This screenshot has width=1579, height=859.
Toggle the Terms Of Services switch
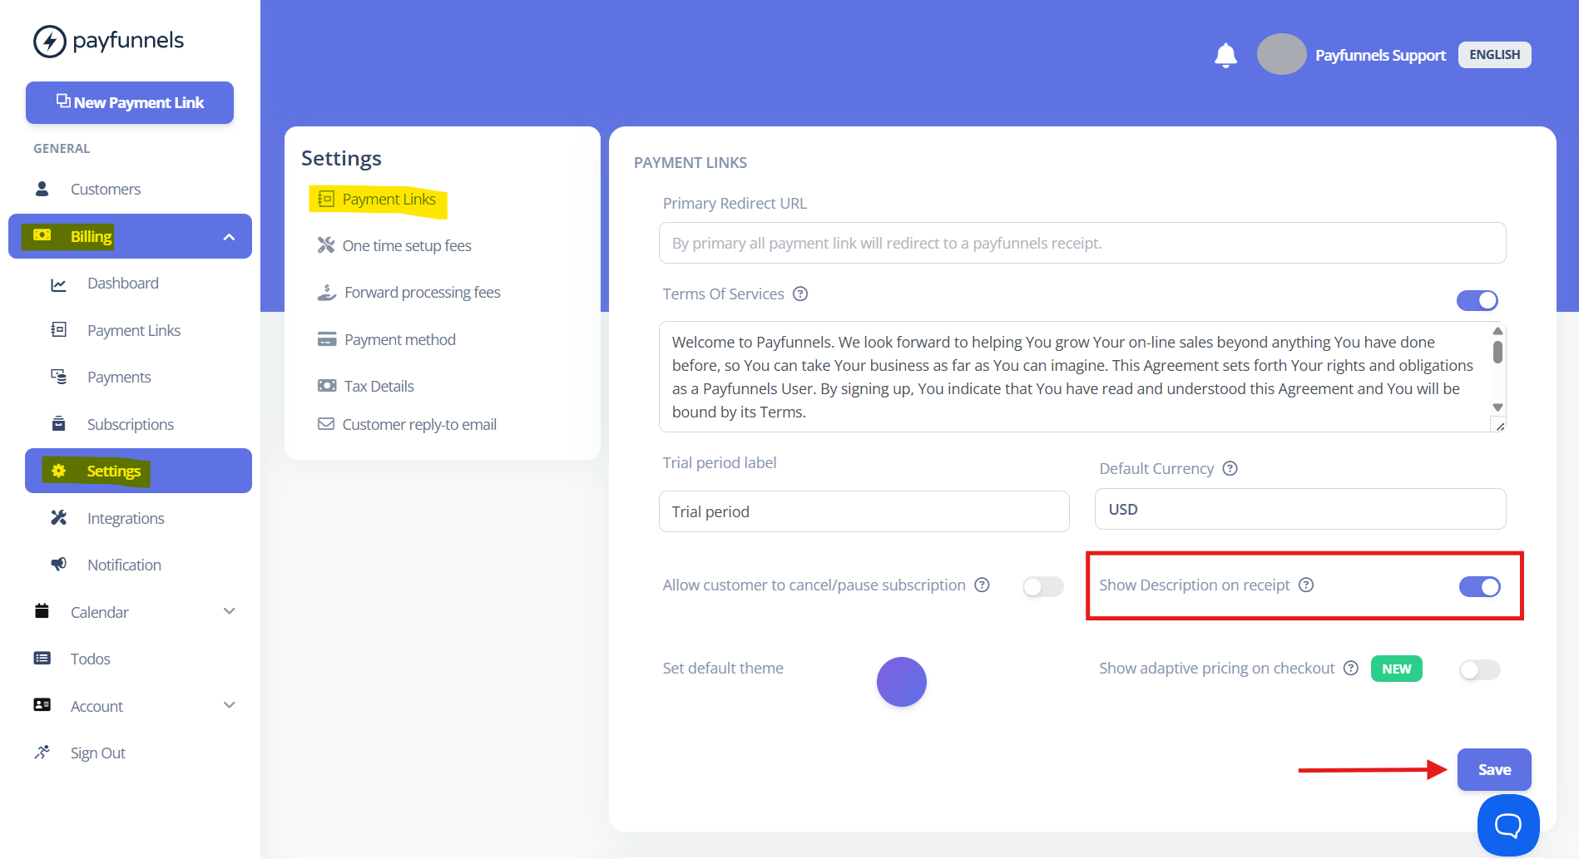pyautogui.click(x=1478, y=300)
